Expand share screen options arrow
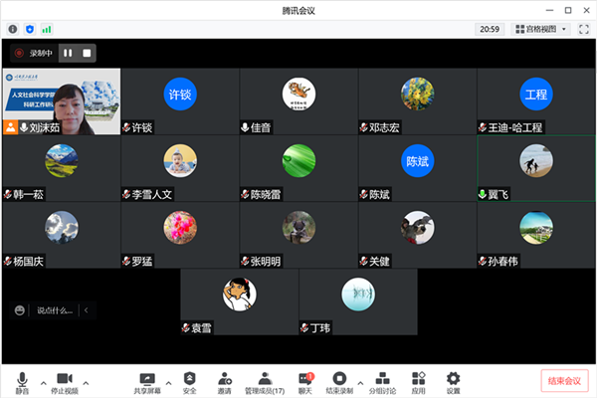Image resolution: width=597 pixels, height=398 pixels. click(x=169, y=383)
